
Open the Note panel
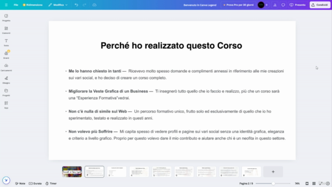(20, 183)
